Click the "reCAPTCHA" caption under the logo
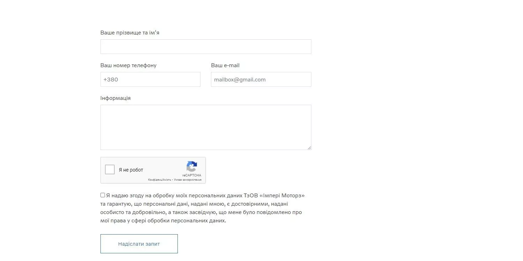 pos(192,175)
